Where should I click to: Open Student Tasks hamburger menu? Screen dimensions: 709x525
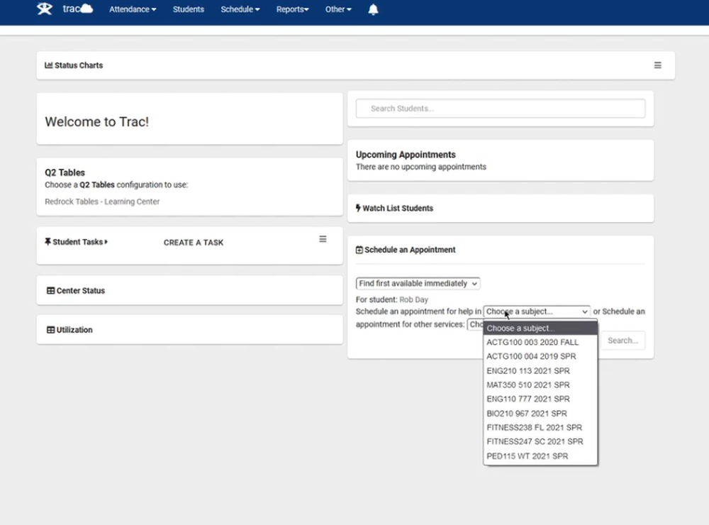click(323, 239)
